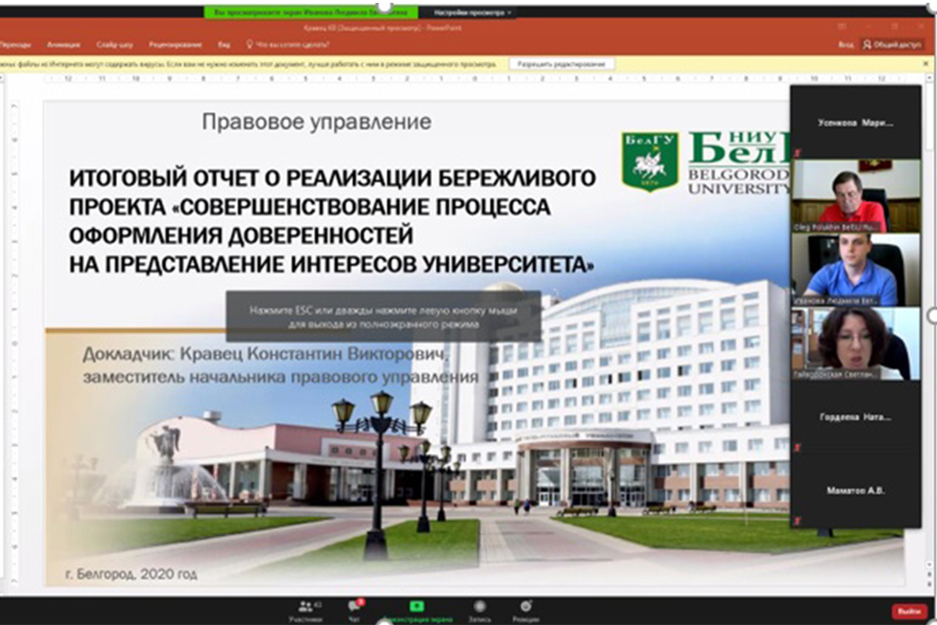Click the Гордеева Ната... participant tile
937x625 pixels.
pos(855,416)
